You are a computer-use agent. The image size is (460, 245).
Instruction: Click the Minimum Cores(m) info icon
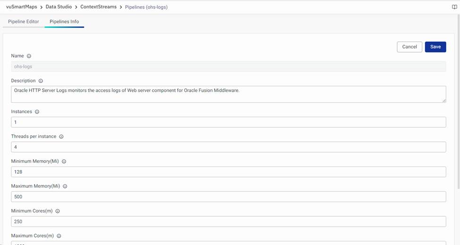58,211
